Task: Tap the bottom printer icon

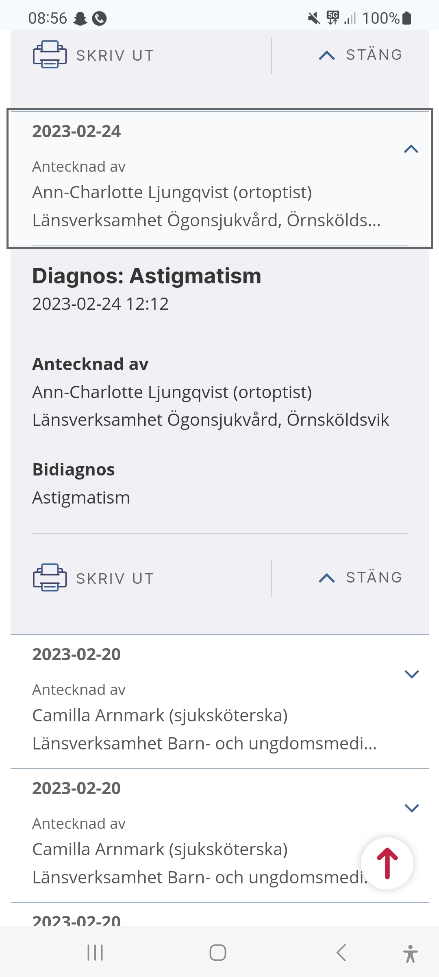Action: 50,577
